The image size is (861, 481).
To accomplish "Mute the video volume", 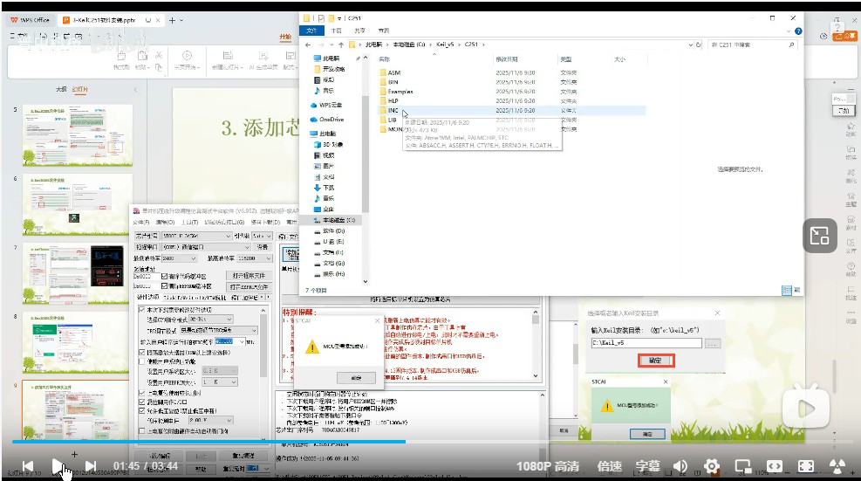I will [680, 466].
